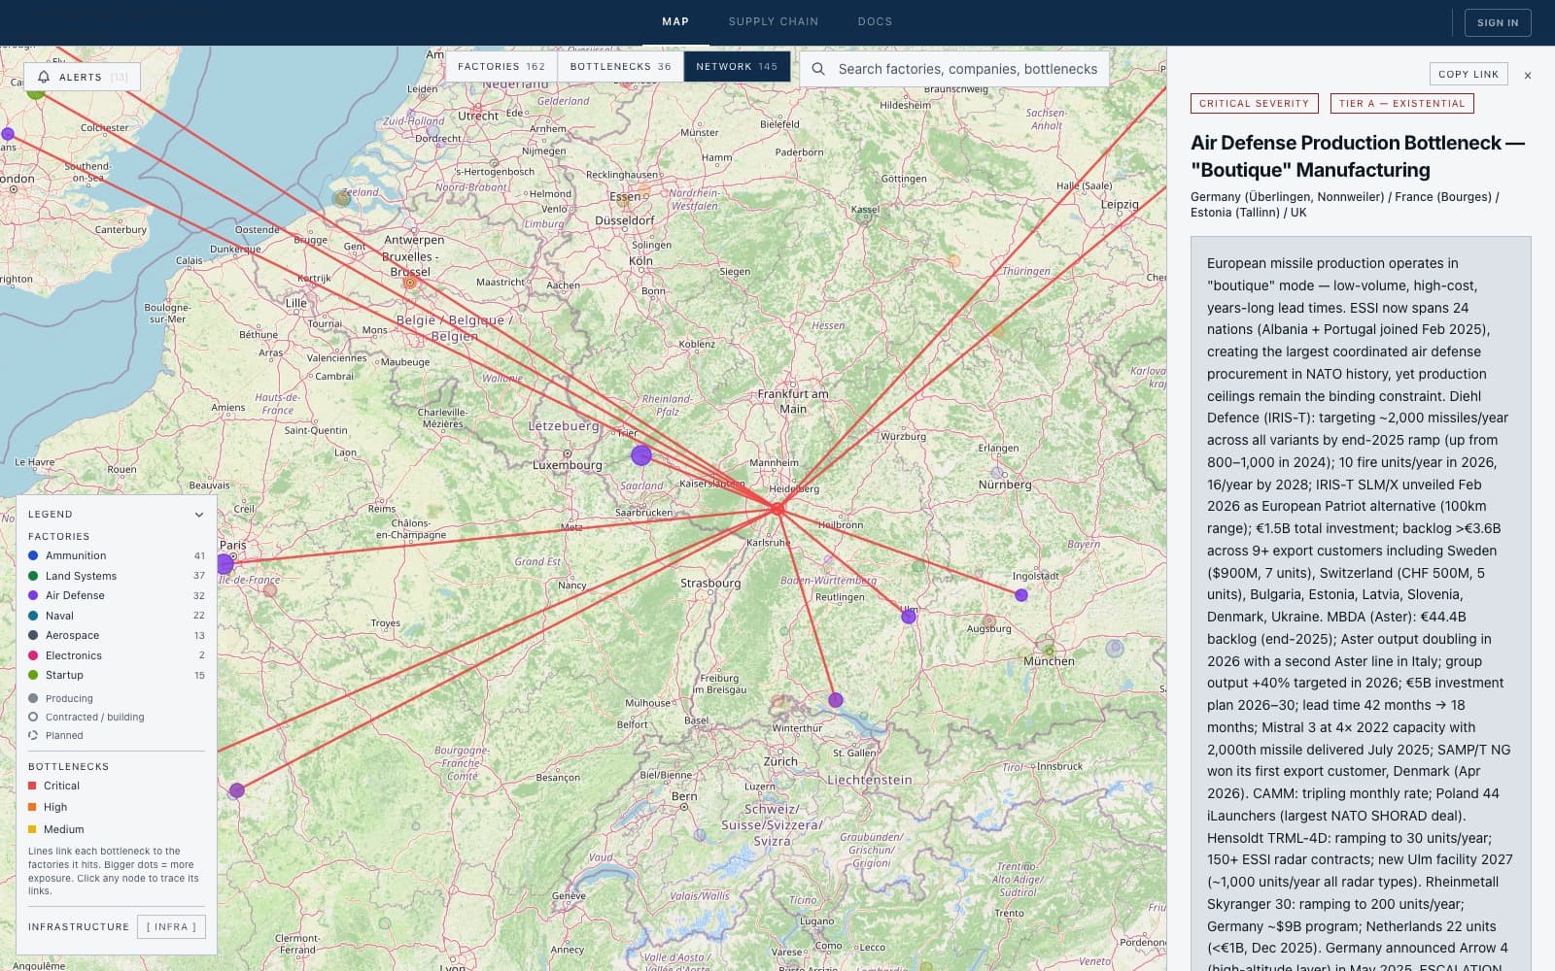Click the Critical Severity tag

1254,103
